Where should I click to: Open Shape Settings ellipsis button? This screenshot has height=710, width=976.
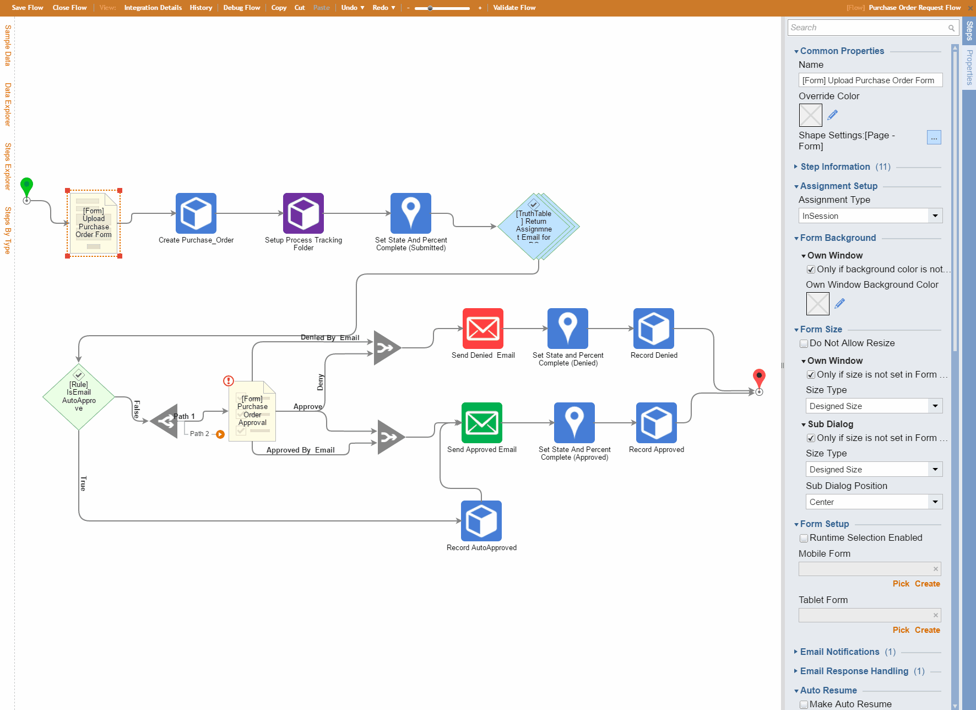tap(934, 137)
